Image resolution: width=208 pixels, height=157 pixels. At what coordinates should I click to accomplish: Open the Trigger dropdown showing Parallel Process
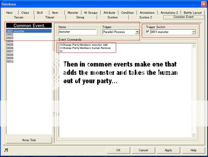pyautogui.click(x=137, y=32)
